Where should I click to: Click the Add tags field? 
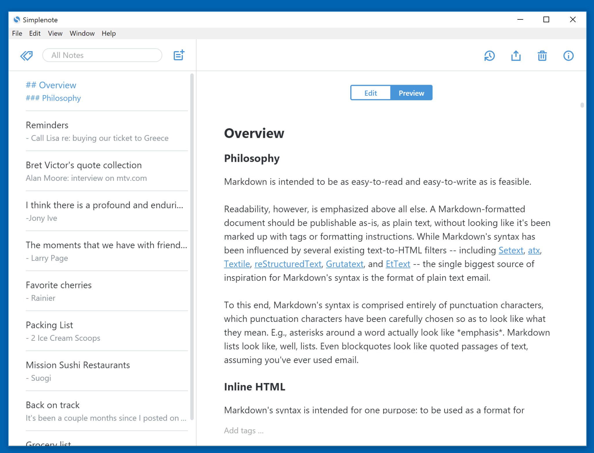click(x=244, y=430)
